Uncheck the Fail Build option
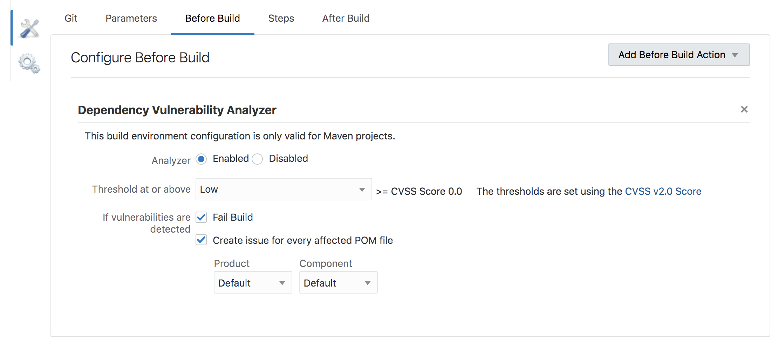 point(201,217)
